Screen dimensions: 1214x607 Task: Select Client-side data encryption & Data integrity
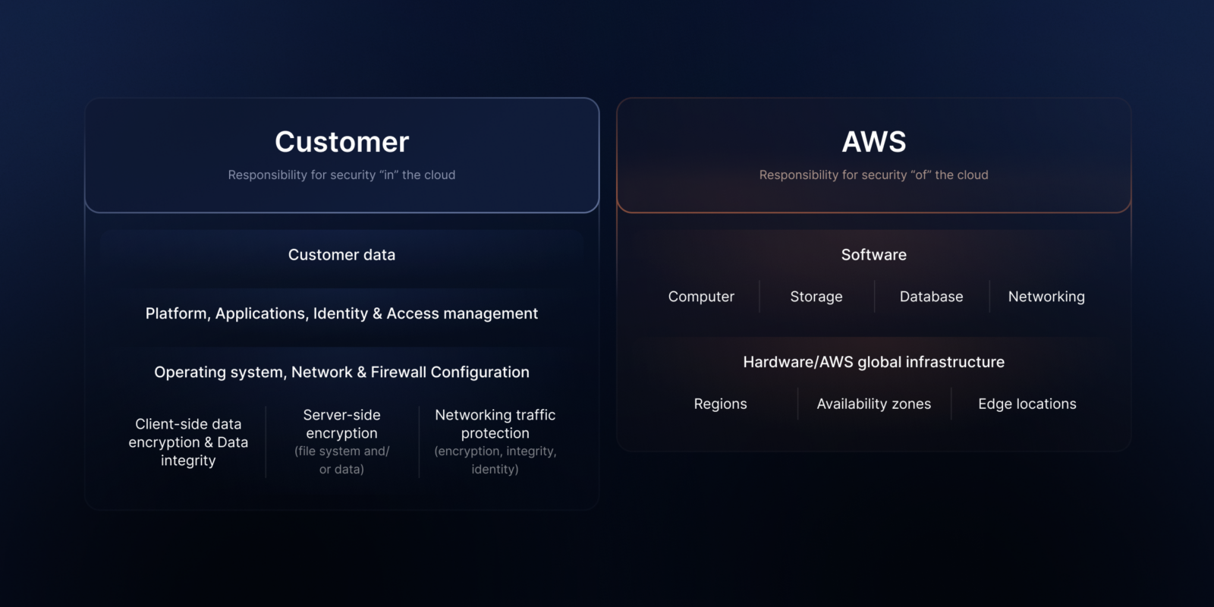[188, 442]
